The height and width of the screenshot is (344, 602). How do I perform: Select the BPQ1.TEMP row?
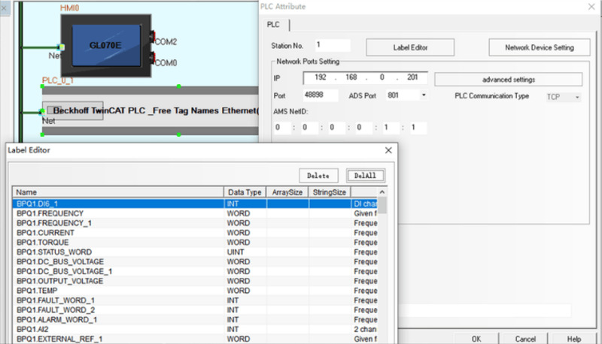(195, 291)
